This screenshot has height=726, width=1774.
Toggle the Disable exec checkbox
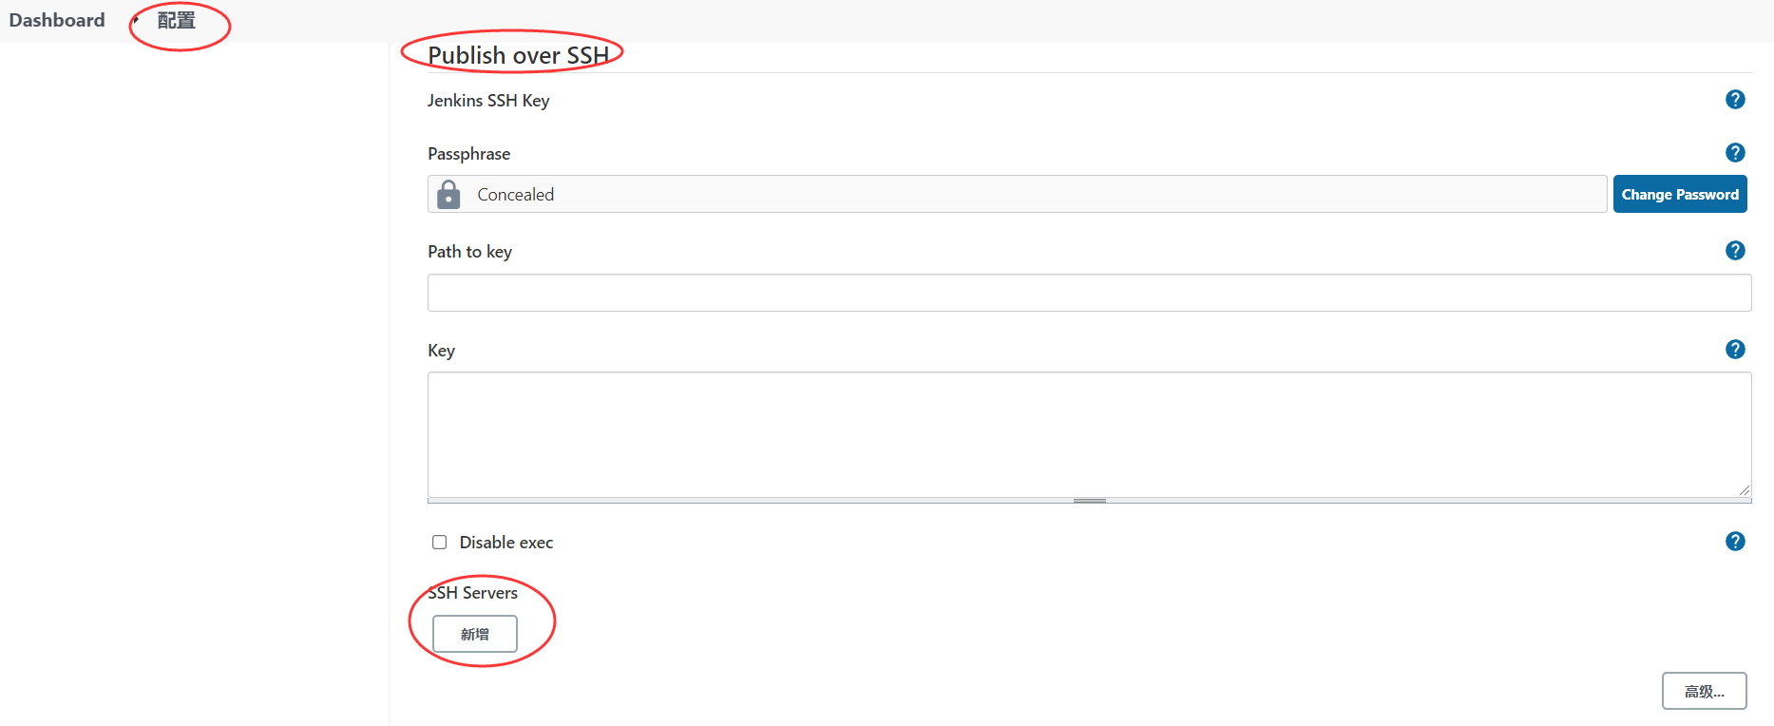point(439,542)
